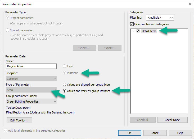The width and height of the screenshot is (194, 139).
Task: Toggle Add to all elements checkbox
Action: pyautogui.click(x=6, y=130)
